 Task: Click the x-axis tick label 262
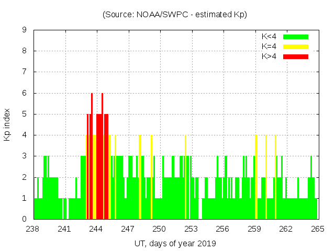coord(286,229)
